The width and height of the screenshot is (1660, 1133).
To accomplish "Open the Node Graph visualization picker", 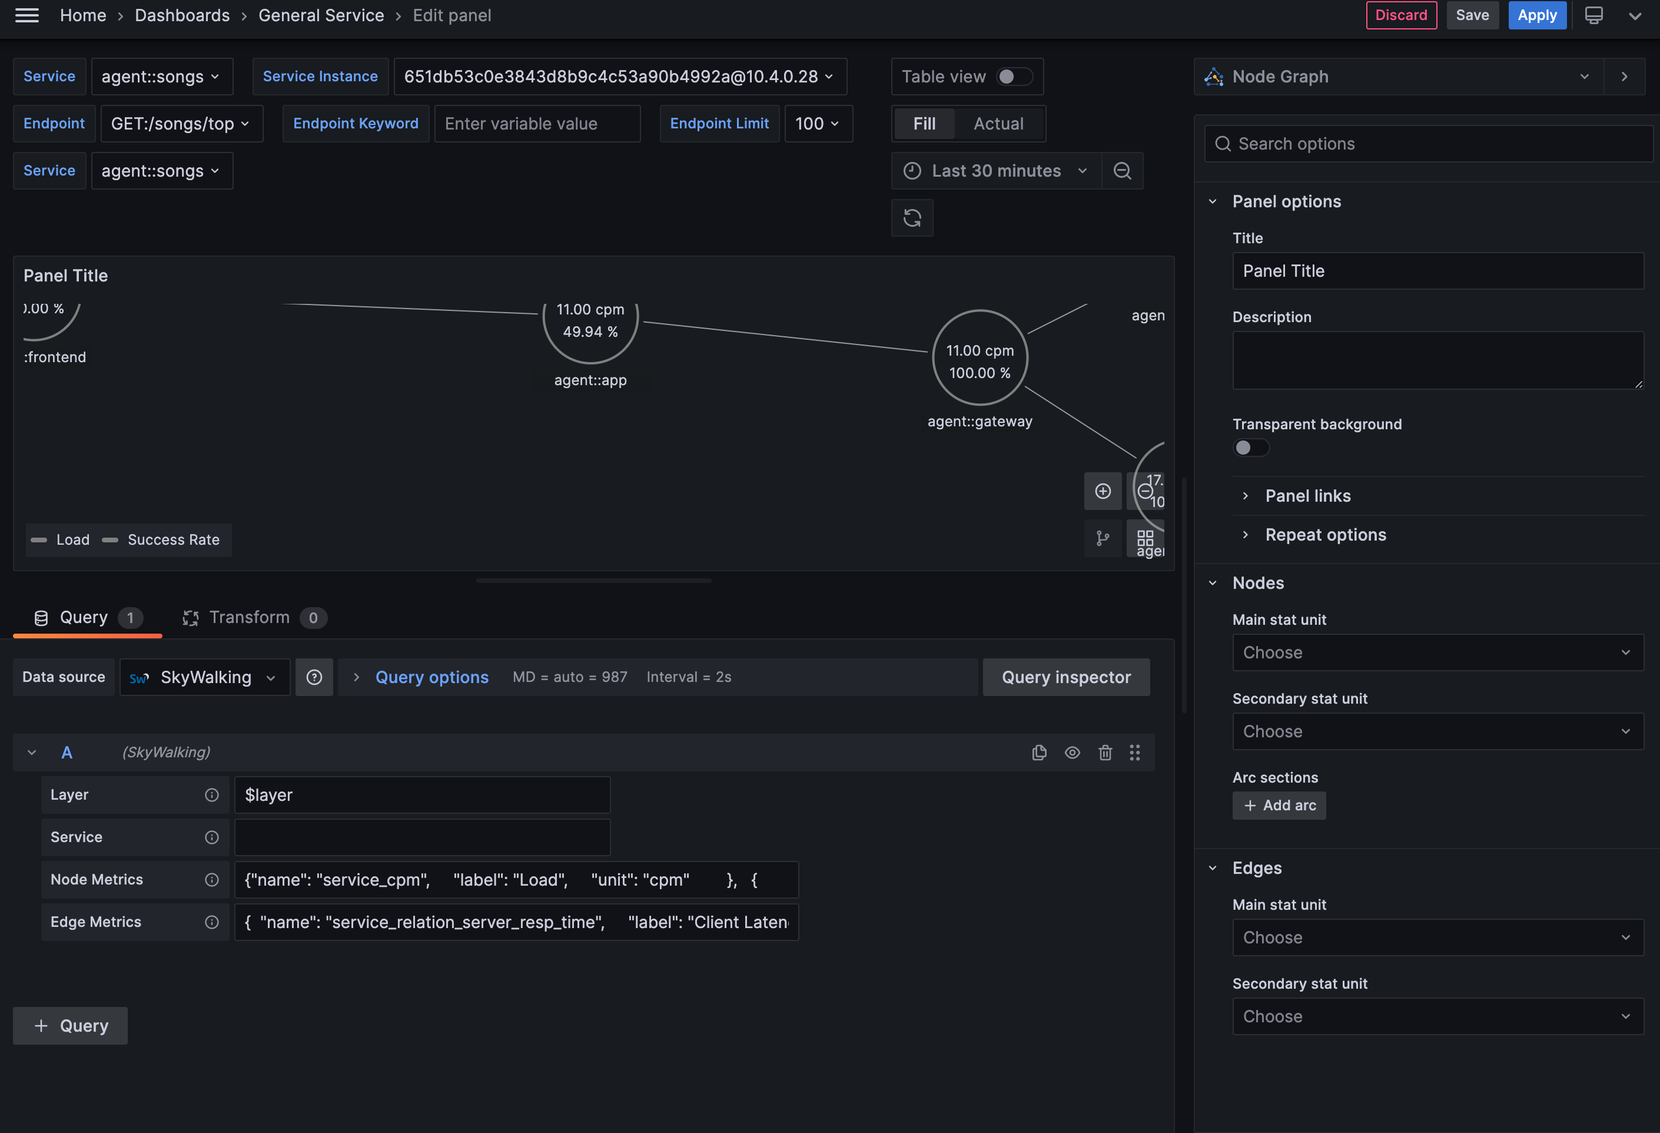I will [x=1399, y=77].
